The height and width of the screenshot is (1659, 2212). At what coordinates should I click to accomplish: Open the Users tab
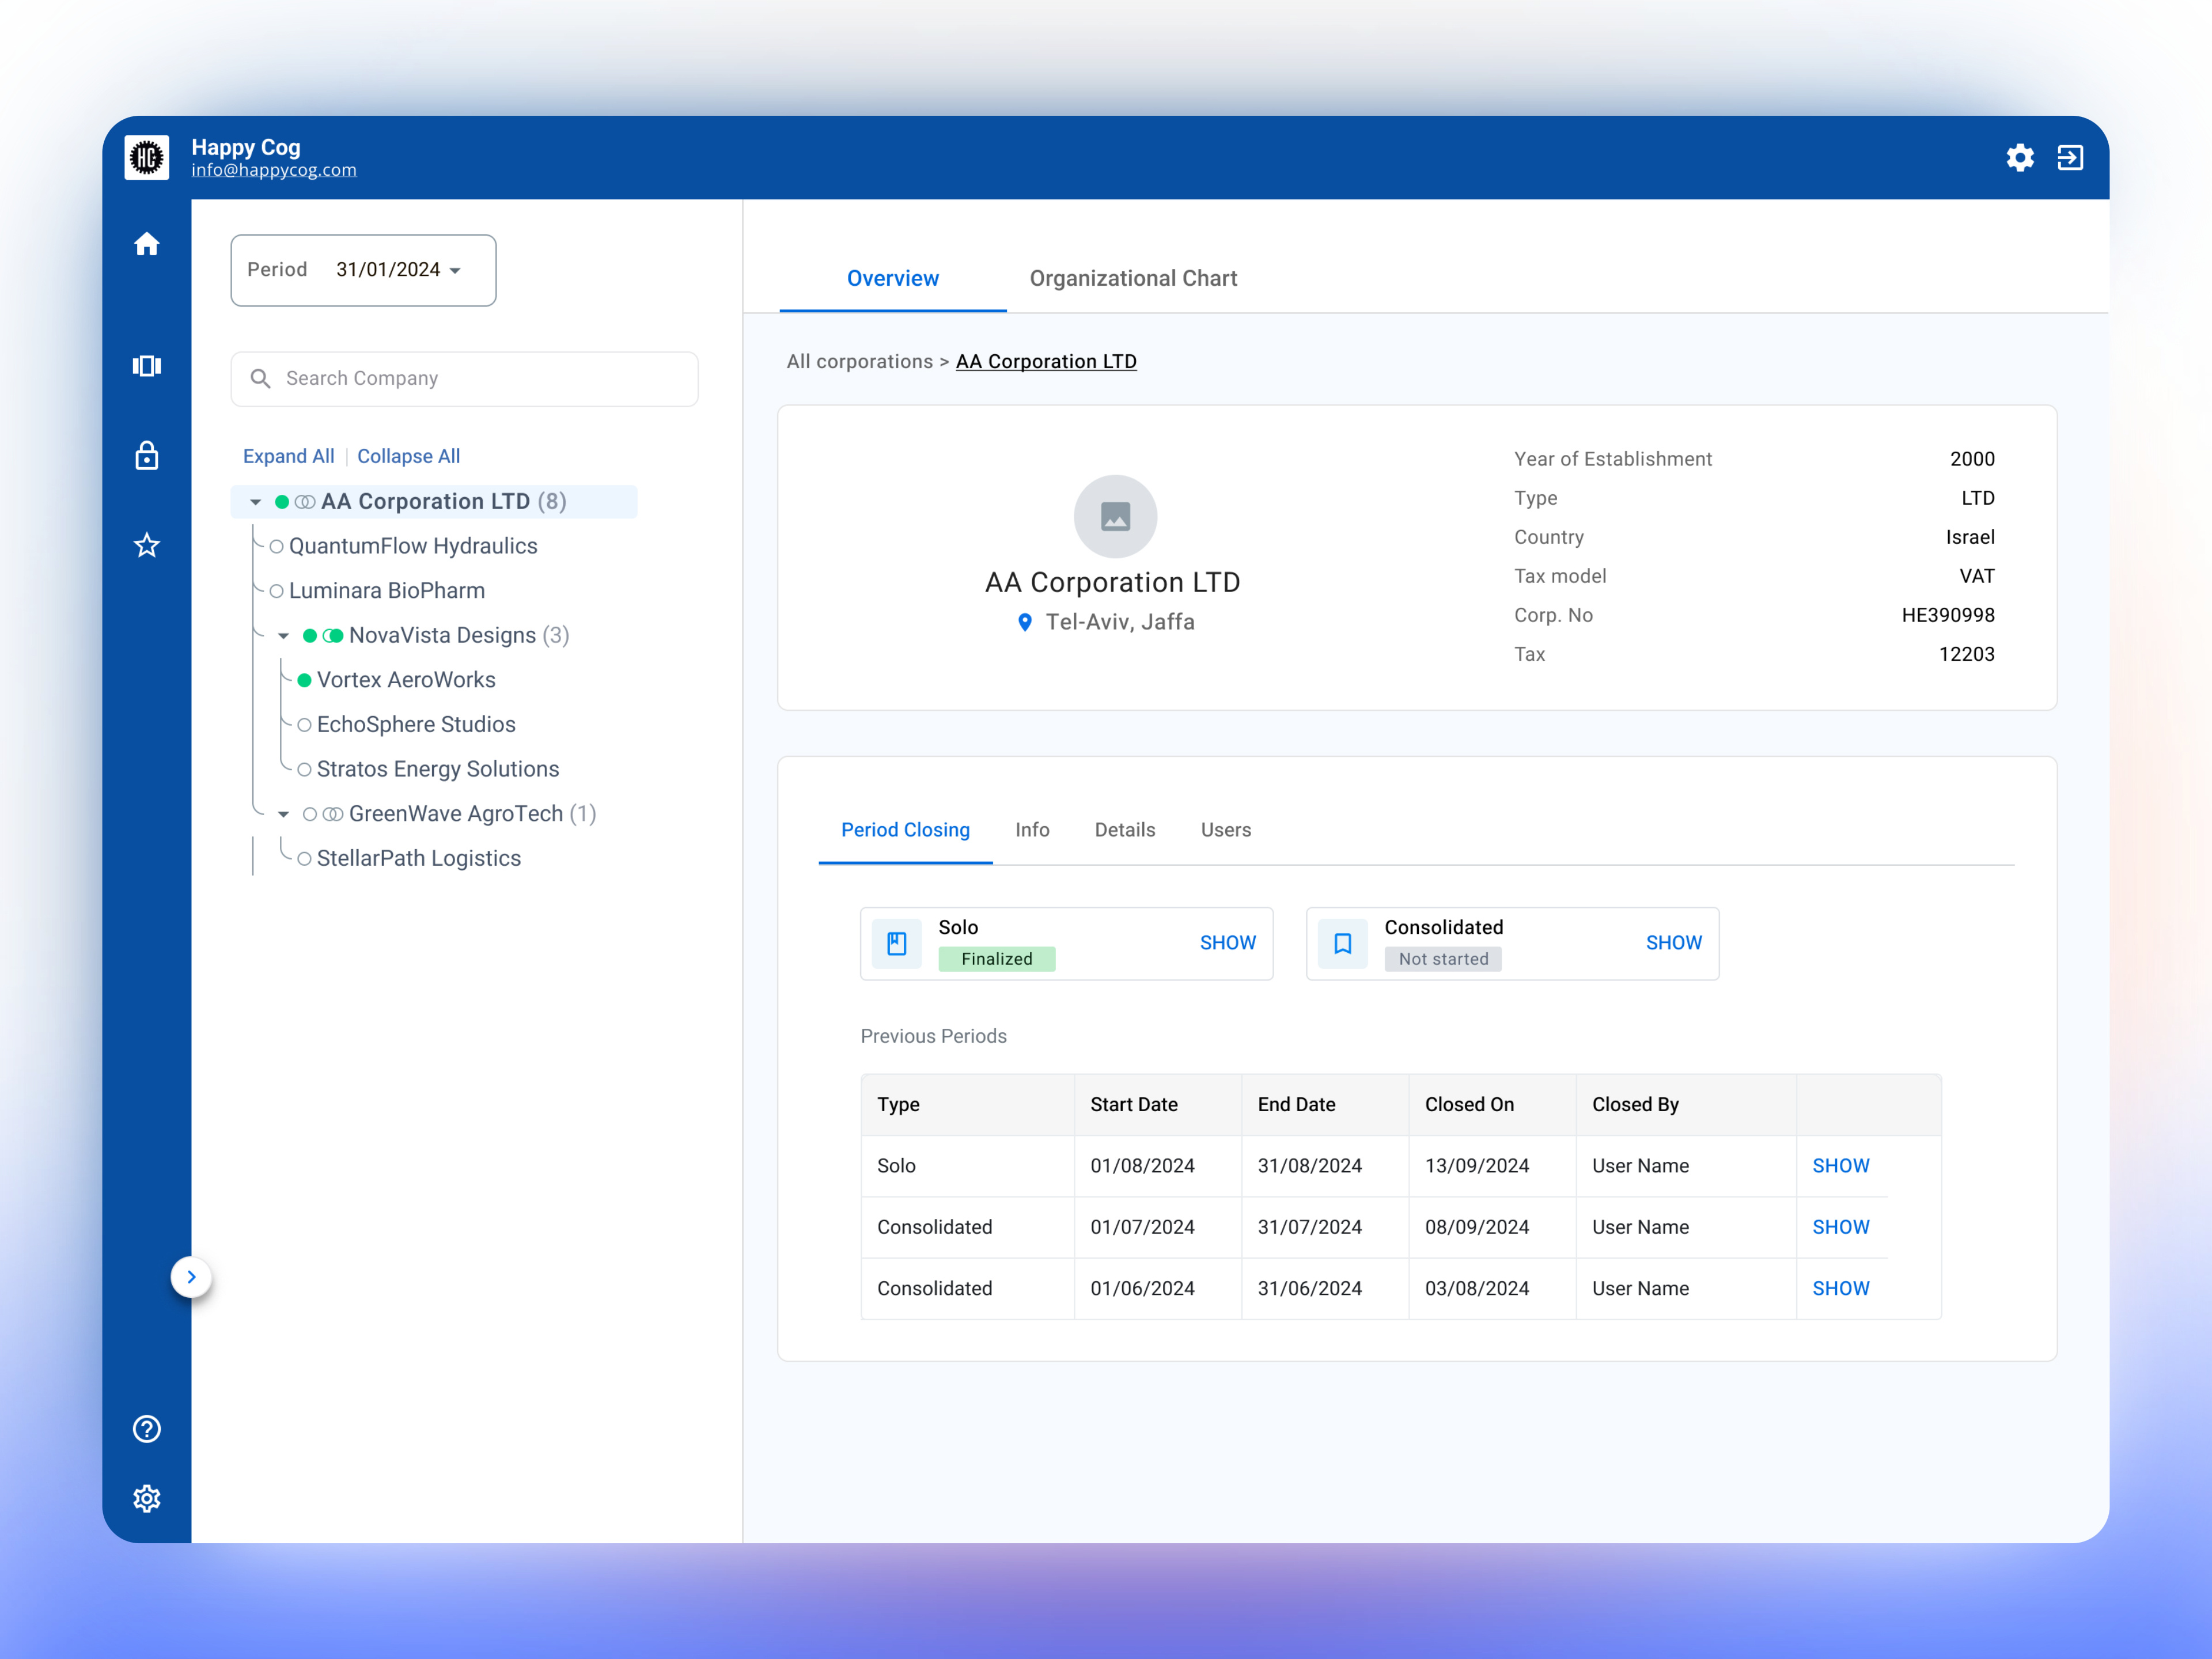[1226, 829]
